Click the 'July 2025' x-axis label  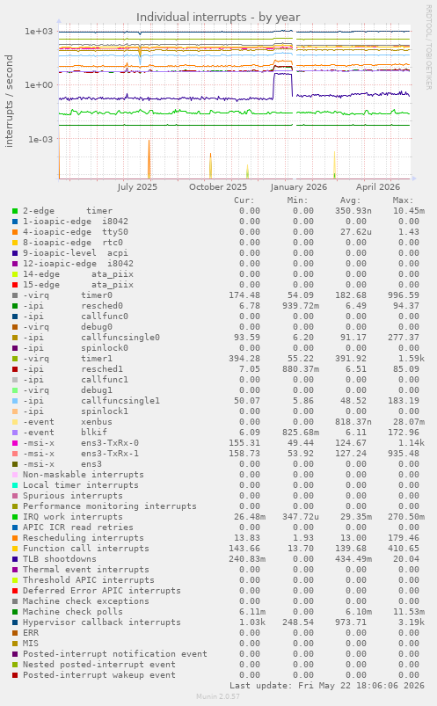pyautogui.click(x=137, y=187)
